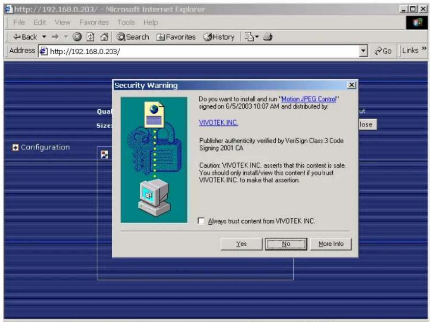Screen dimensions: 430x322
Task: Open the History toolbar button
Action: pyautogui.click(x=219, y=37)
